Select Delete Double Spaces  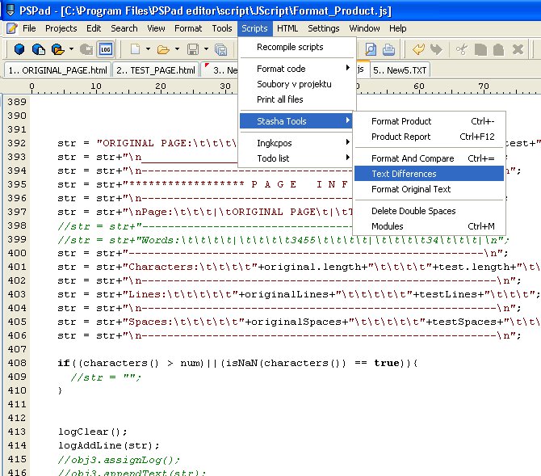point(430,211)
